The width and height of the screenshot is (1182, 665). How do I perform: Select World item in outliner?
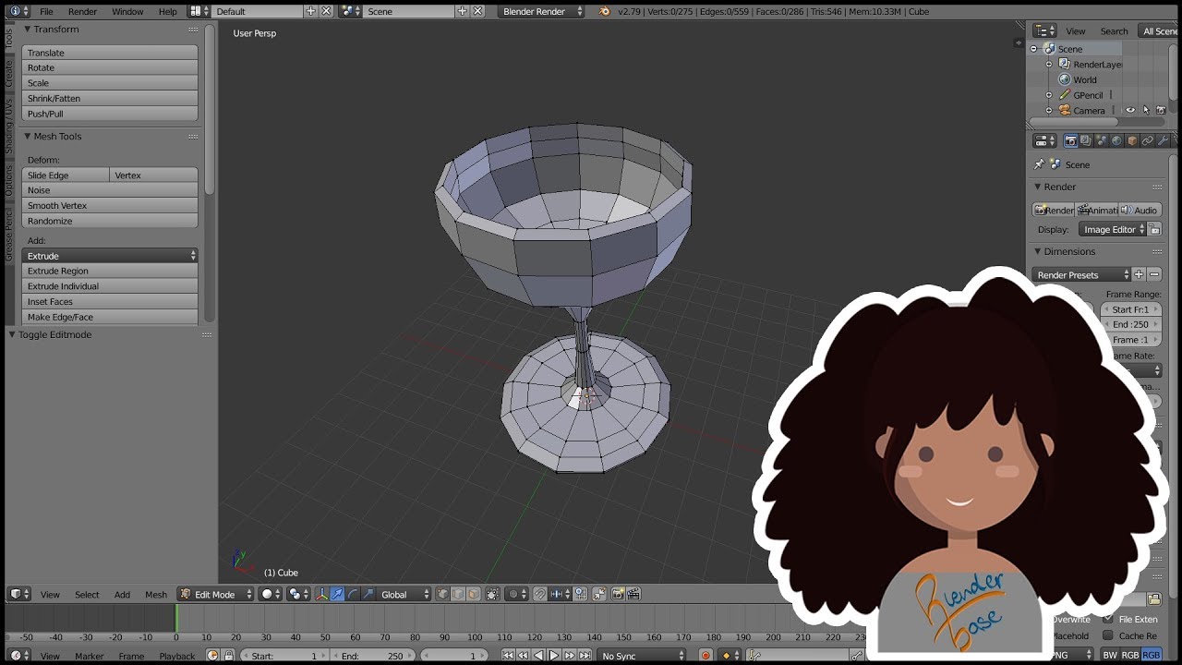pos(1085,79)
